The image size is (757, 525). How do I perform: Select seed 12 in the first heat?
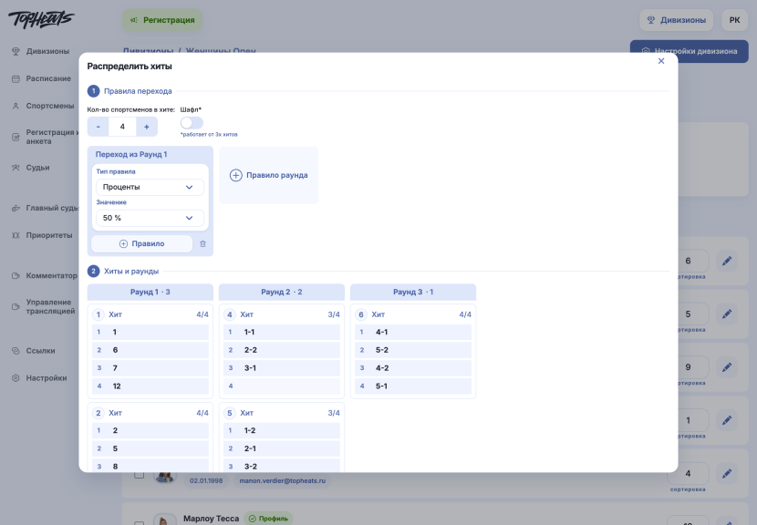click(x=150, y=386)
